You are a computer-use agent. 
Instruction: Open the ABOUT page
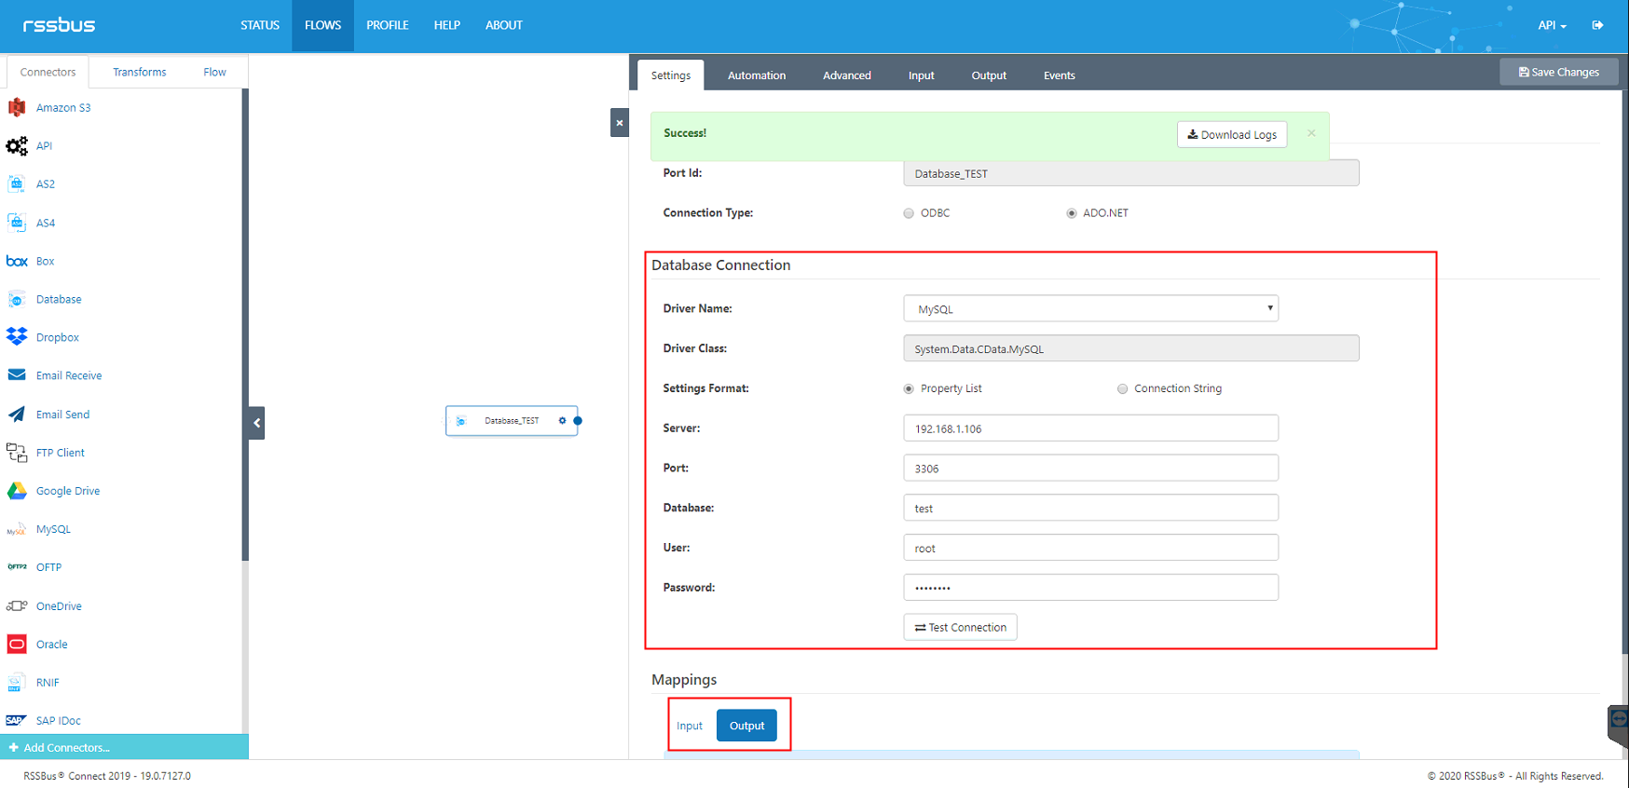coord(504,25)
